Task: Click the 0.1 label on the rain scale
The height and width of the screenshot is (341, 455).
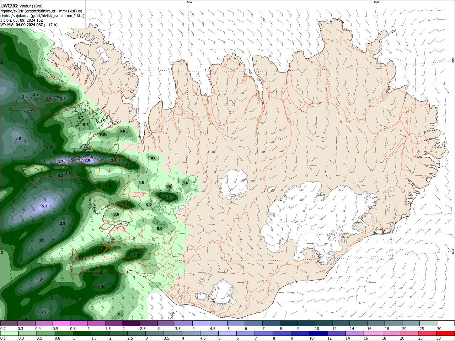Action: [x=3, y=338]
